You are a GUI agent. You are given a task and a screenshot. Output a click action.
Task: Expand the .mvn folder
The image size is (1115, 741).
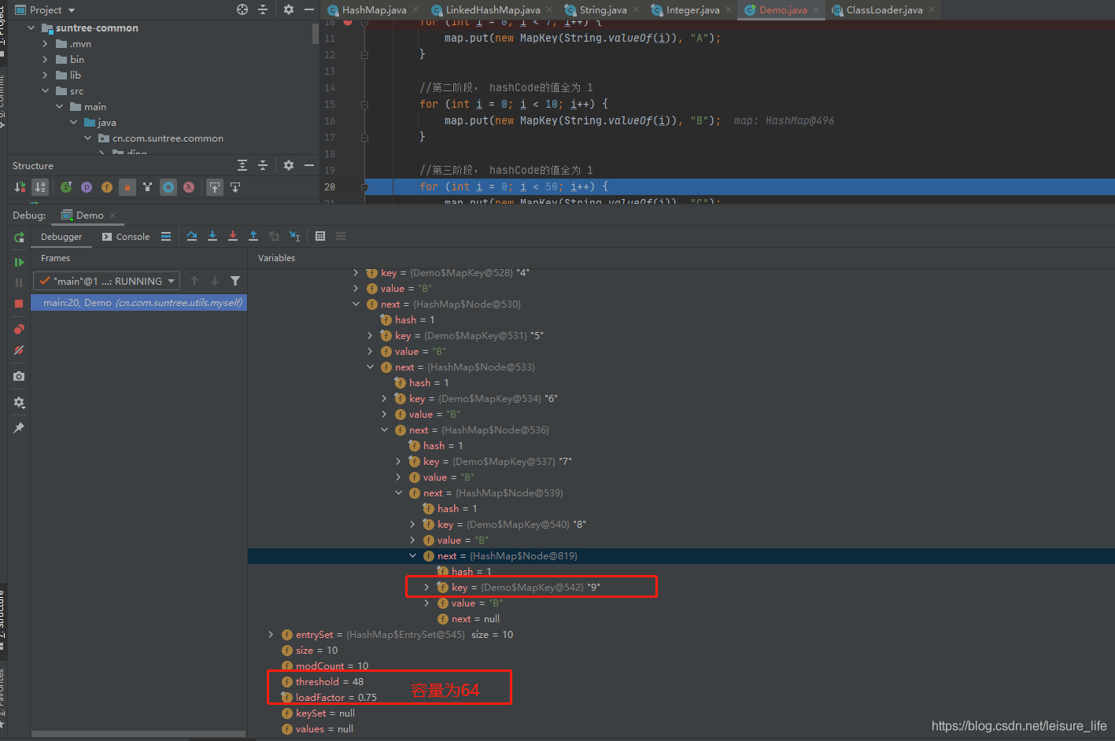(45, 43)
